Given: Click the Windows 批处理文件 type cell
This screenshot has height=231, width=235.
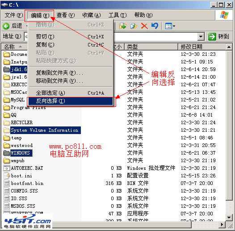Looking at the screenshot, I should 151,168.
